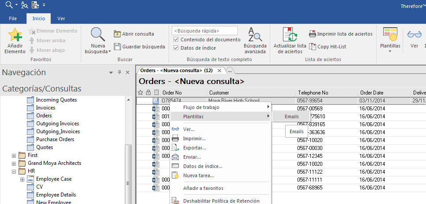The image size is (426, 204).
Task: Click Imprimir lista de aciertos
Action: click(x=341, y=34)
